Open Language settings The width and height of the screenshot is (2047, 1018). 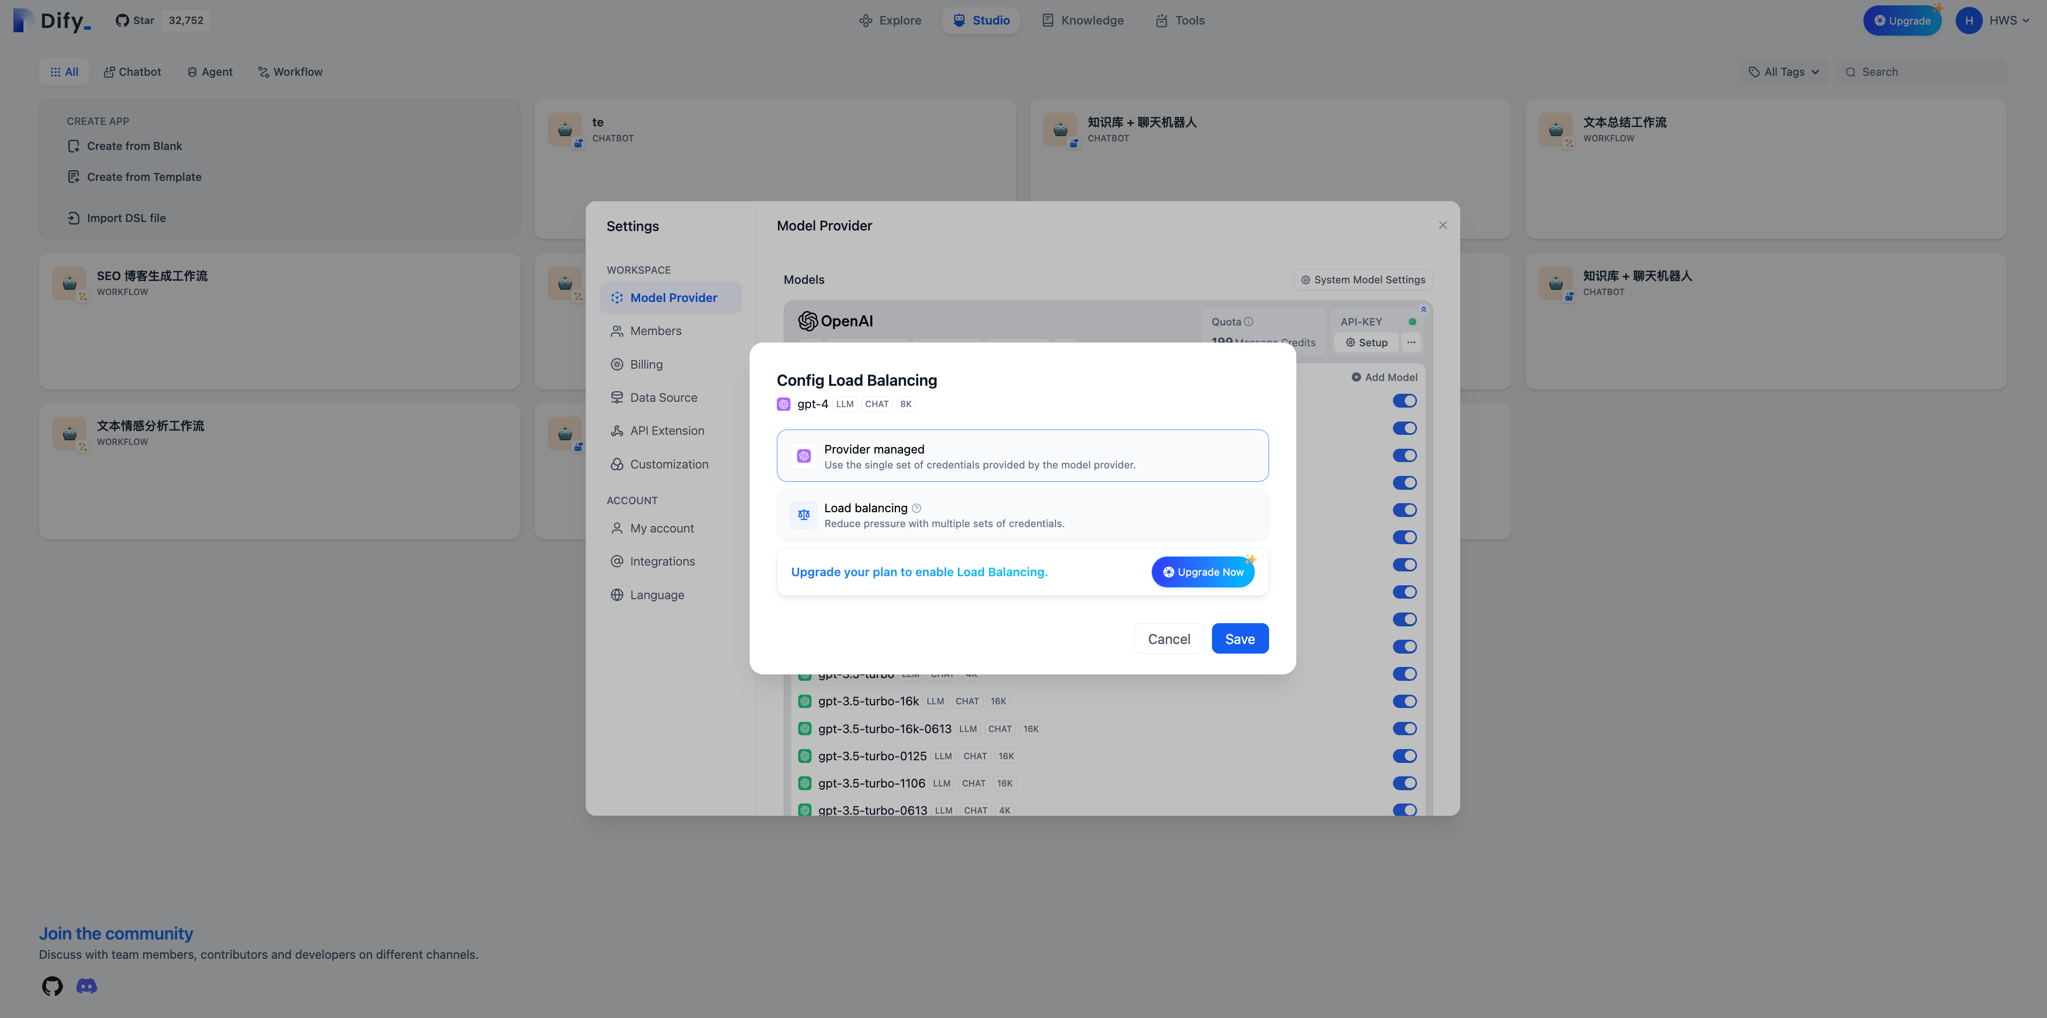point(671,595)
